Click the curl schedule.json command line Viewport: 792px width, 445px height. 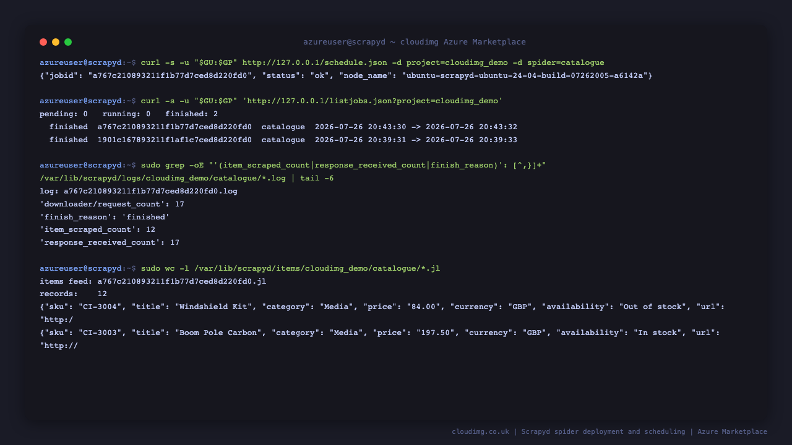tap(322, 62)
